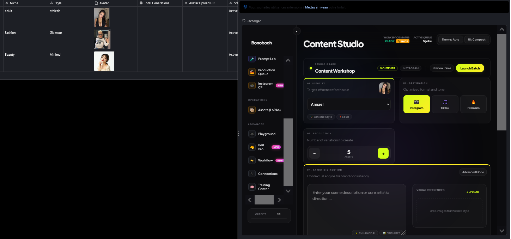Open Connections via its plug icon
Image resolution: width=511 pixels, height=239 pixels.
point(252,174)
